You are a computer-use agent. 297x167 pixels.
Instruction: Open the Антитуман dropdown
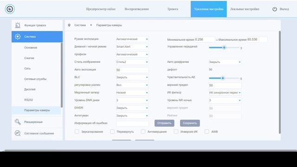[x=132, y=116]
